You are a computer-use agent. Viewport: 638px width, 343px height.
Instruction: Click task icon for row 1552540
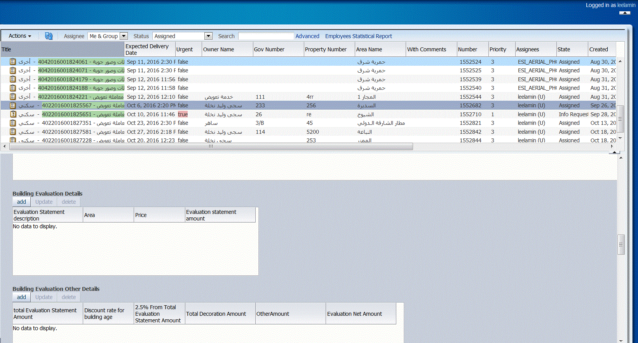tap(13, 88)
